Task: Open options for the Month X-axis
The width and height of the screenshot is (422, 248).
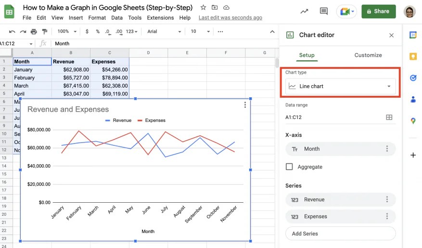Action: 387,149
